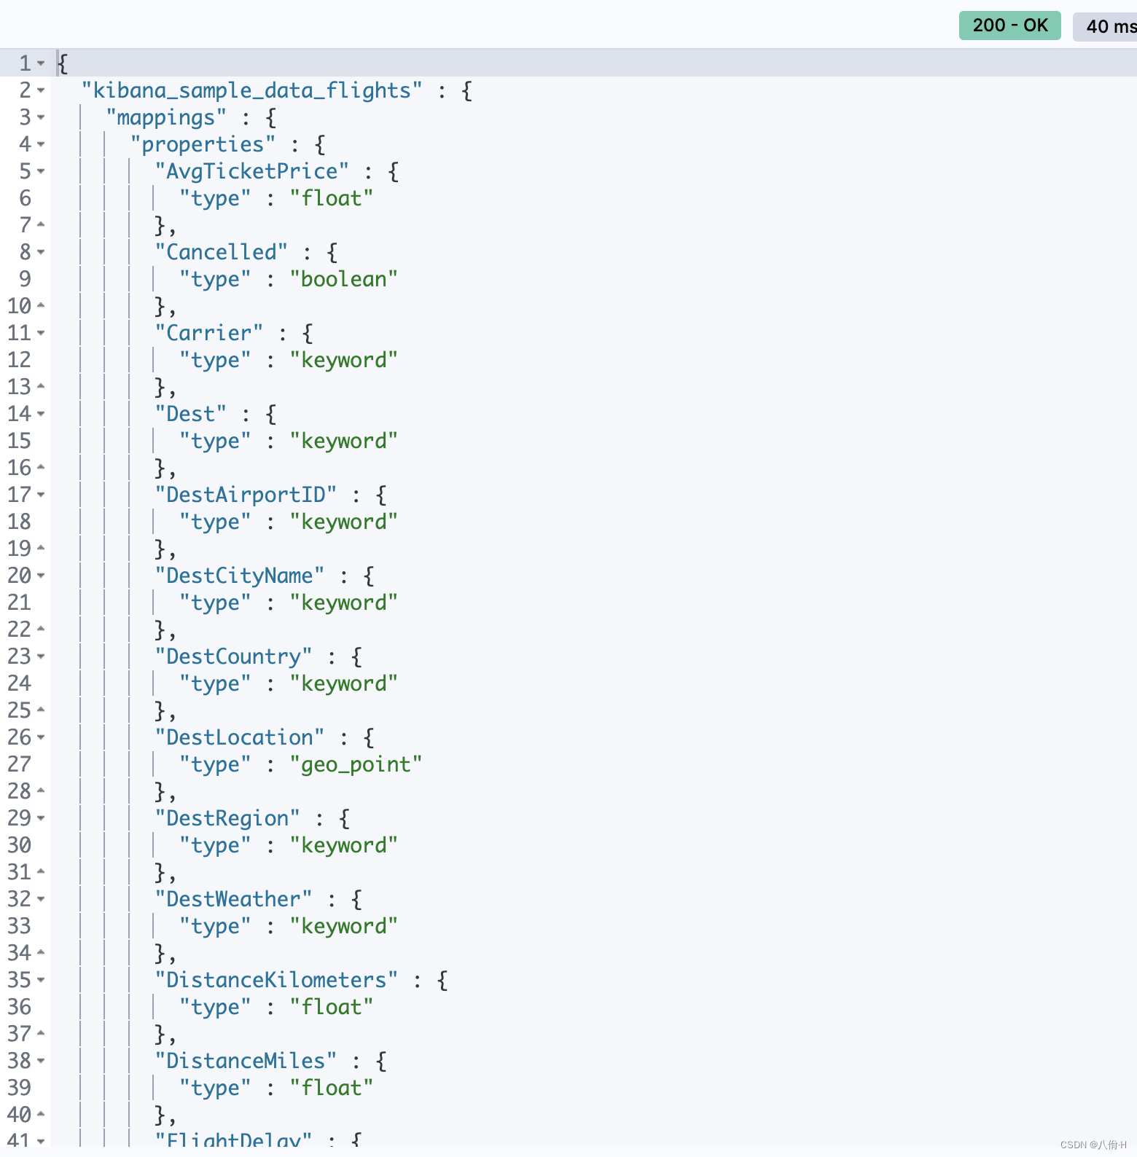This screenshot has width=1137, height=1157.
Task: Click the fold-end arrow at line 7
Action: pyautogui.click(x=41, y=224)
